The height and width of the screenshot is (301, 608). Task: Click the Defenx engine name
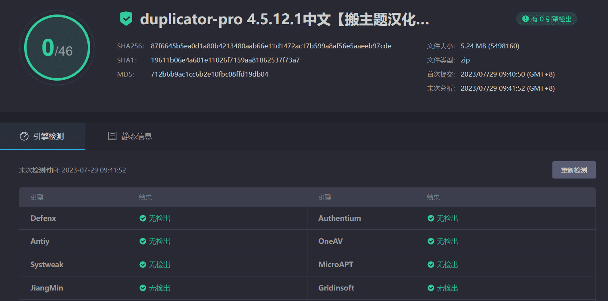point(43,218)
